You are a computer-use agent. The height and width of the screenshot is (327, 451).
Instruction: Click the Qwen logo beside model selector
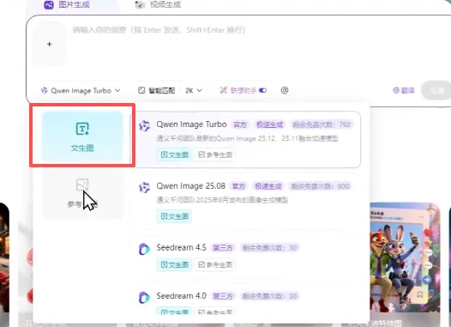(45, 90)
